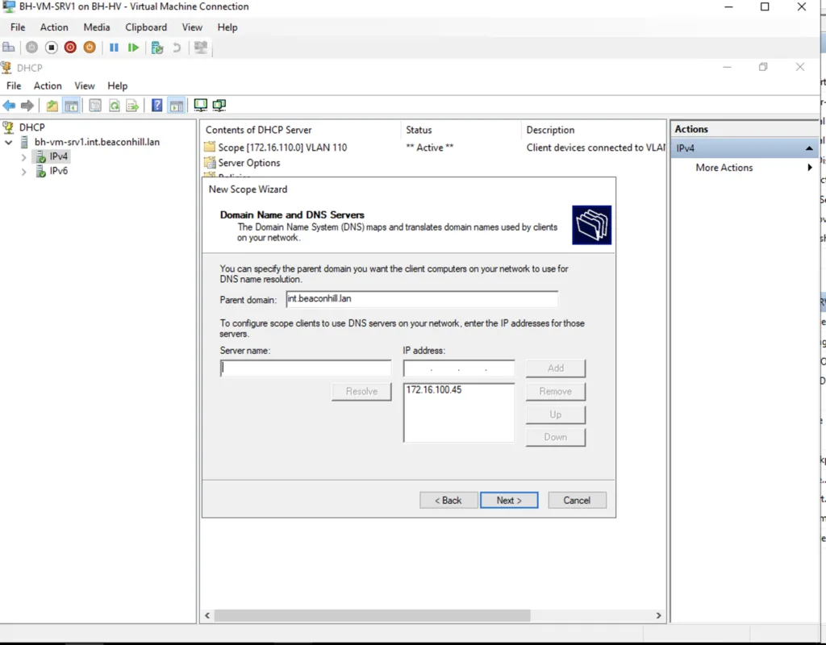Click the horizontal scrollbar right arrow
826x645 pixels.
[658, 615]
